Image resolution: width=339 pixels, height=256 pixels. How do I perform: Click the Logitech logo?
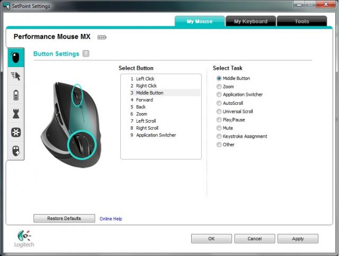click(24, 239)
